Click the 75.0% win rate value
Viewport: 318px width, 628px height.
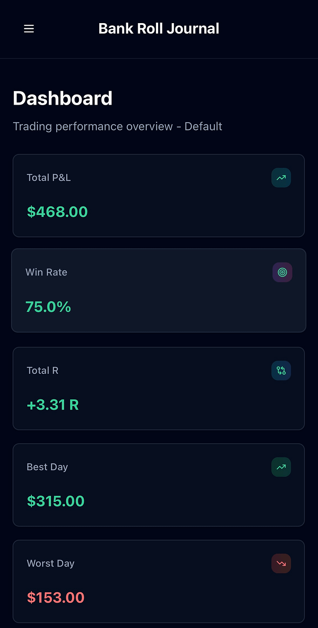(x=48, y=307)
